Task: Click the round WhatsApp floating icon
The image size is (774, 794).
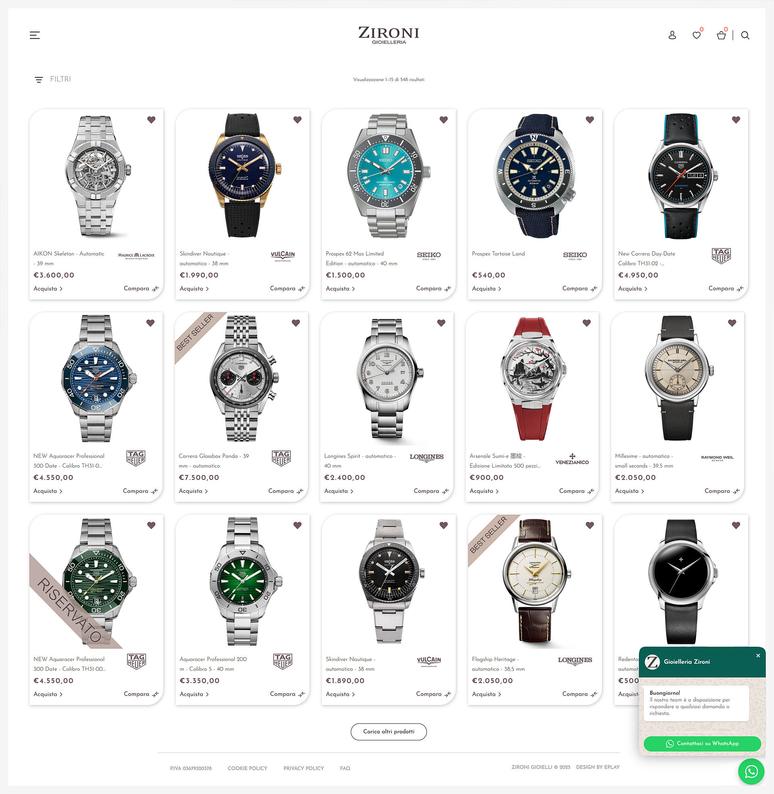Action: tap(751, 771)
